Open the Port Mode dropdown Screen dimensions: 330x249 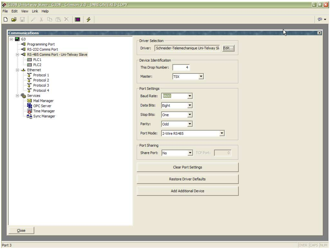(222, 133)
